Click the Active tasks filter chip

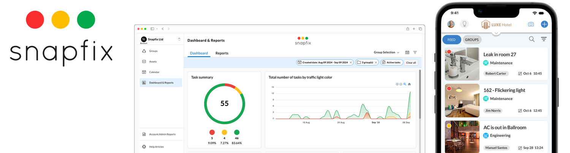pyautogui.click(x=392, y=62)
